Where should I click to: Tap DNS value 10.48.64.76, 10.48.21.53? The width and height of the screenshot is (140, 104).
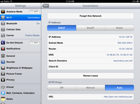pyautogui.click(x=119, y=55)
